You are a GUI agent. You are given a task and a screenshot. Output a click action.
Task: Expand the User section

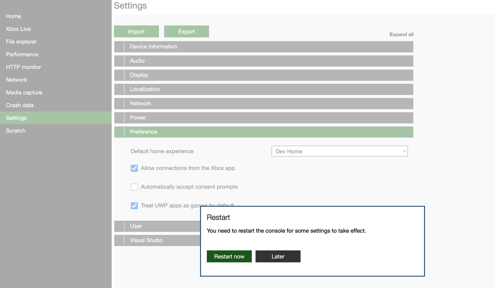(x=157, y=226)
